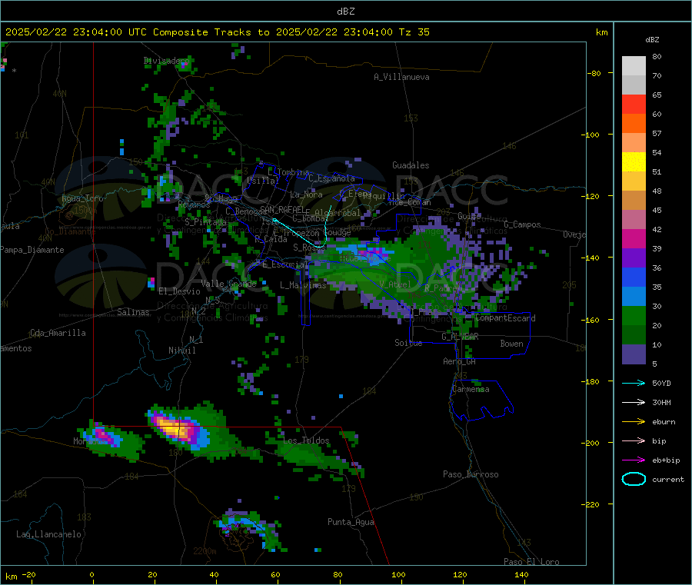This screenshot has height=585, width=692.
Task: Click the yellow eburn arrow legend icon
Action: pos(634,422)
